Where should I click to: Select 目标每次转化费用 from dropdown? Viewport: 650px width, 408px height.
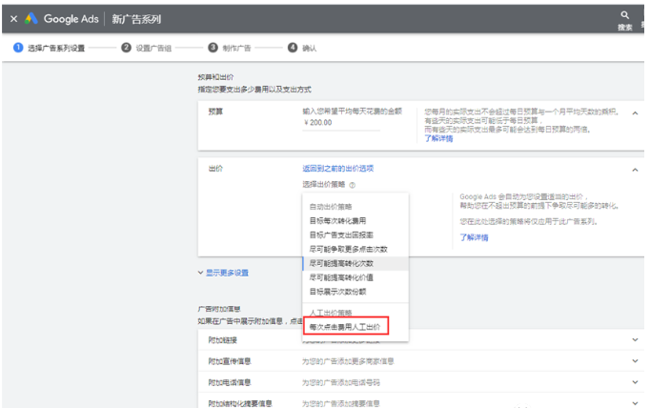pos(338,220)
